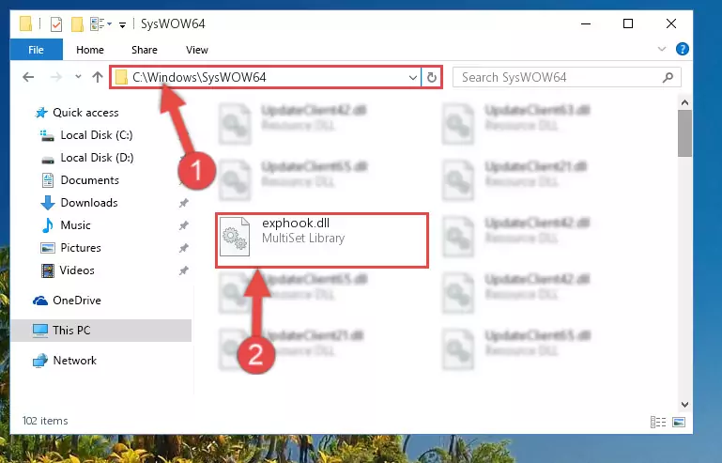Click the Downloads blue arrow icon
The width and height of the screenshot is (722, 463).
tap(48, 203)
